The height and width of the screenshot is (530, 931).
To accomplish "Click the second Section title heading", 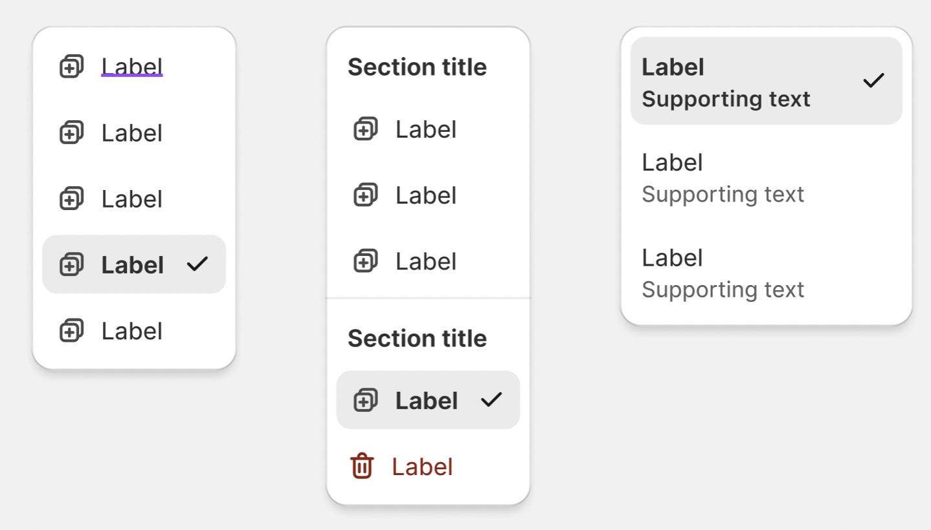I will coord(417,339).
